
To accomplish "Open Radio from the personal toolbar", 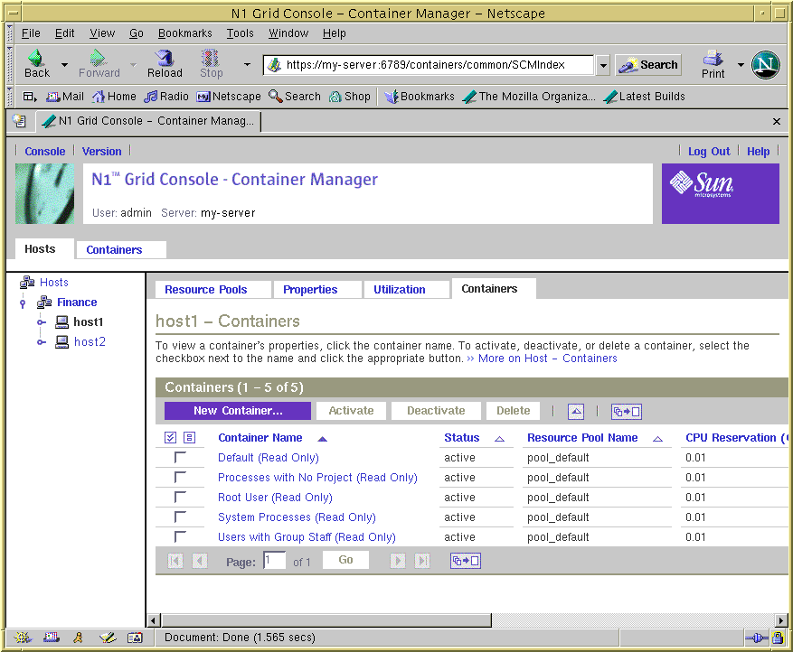I will pos(166,97).
